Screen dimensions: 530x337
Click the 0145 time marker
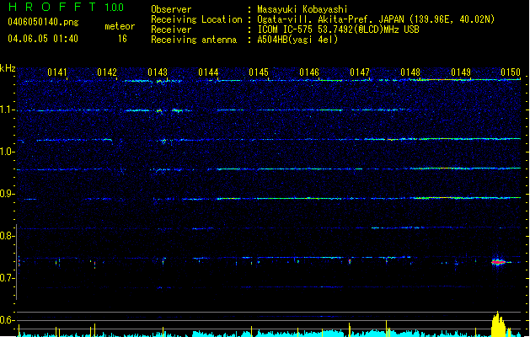[x=259, y=72]
